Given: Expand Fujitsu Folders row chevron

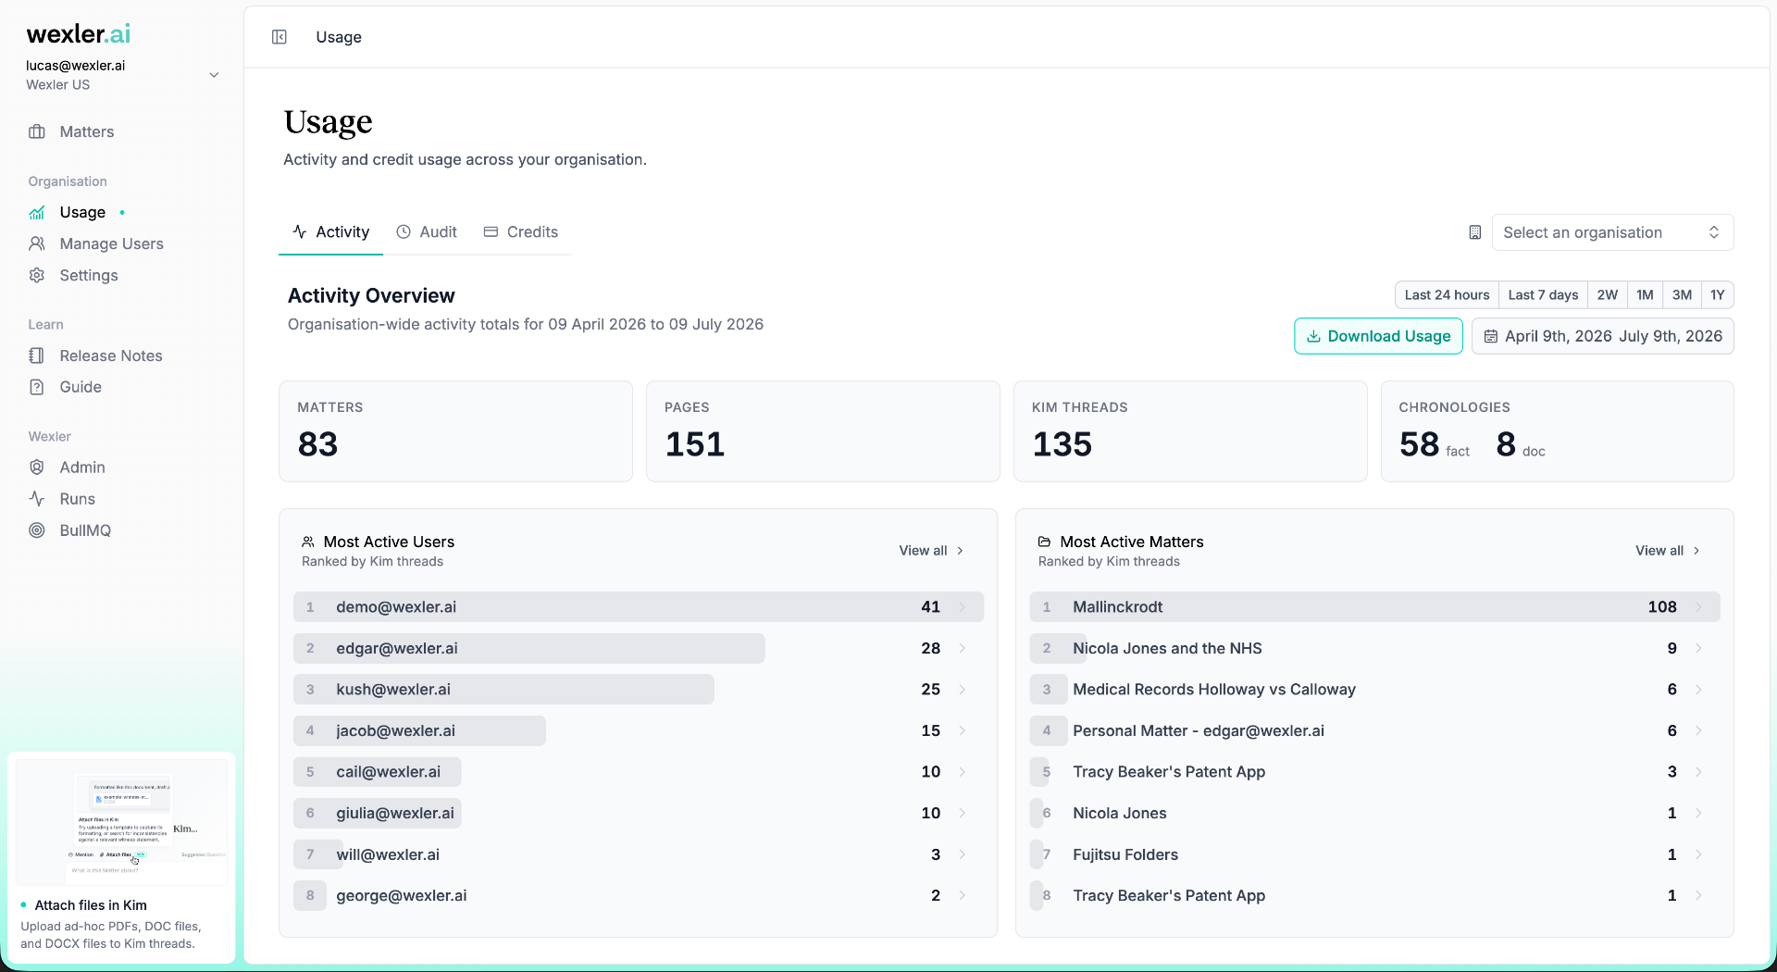Looking at the screenshot, I should (1698, 854).
